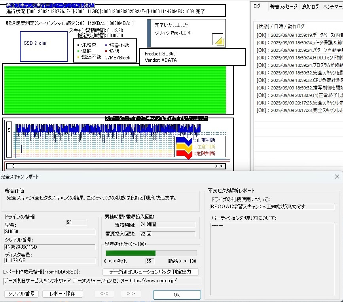Click the serial number field 4N3523JSC1CD
This screenshot has width=343, height=302.
click(50, 246)
